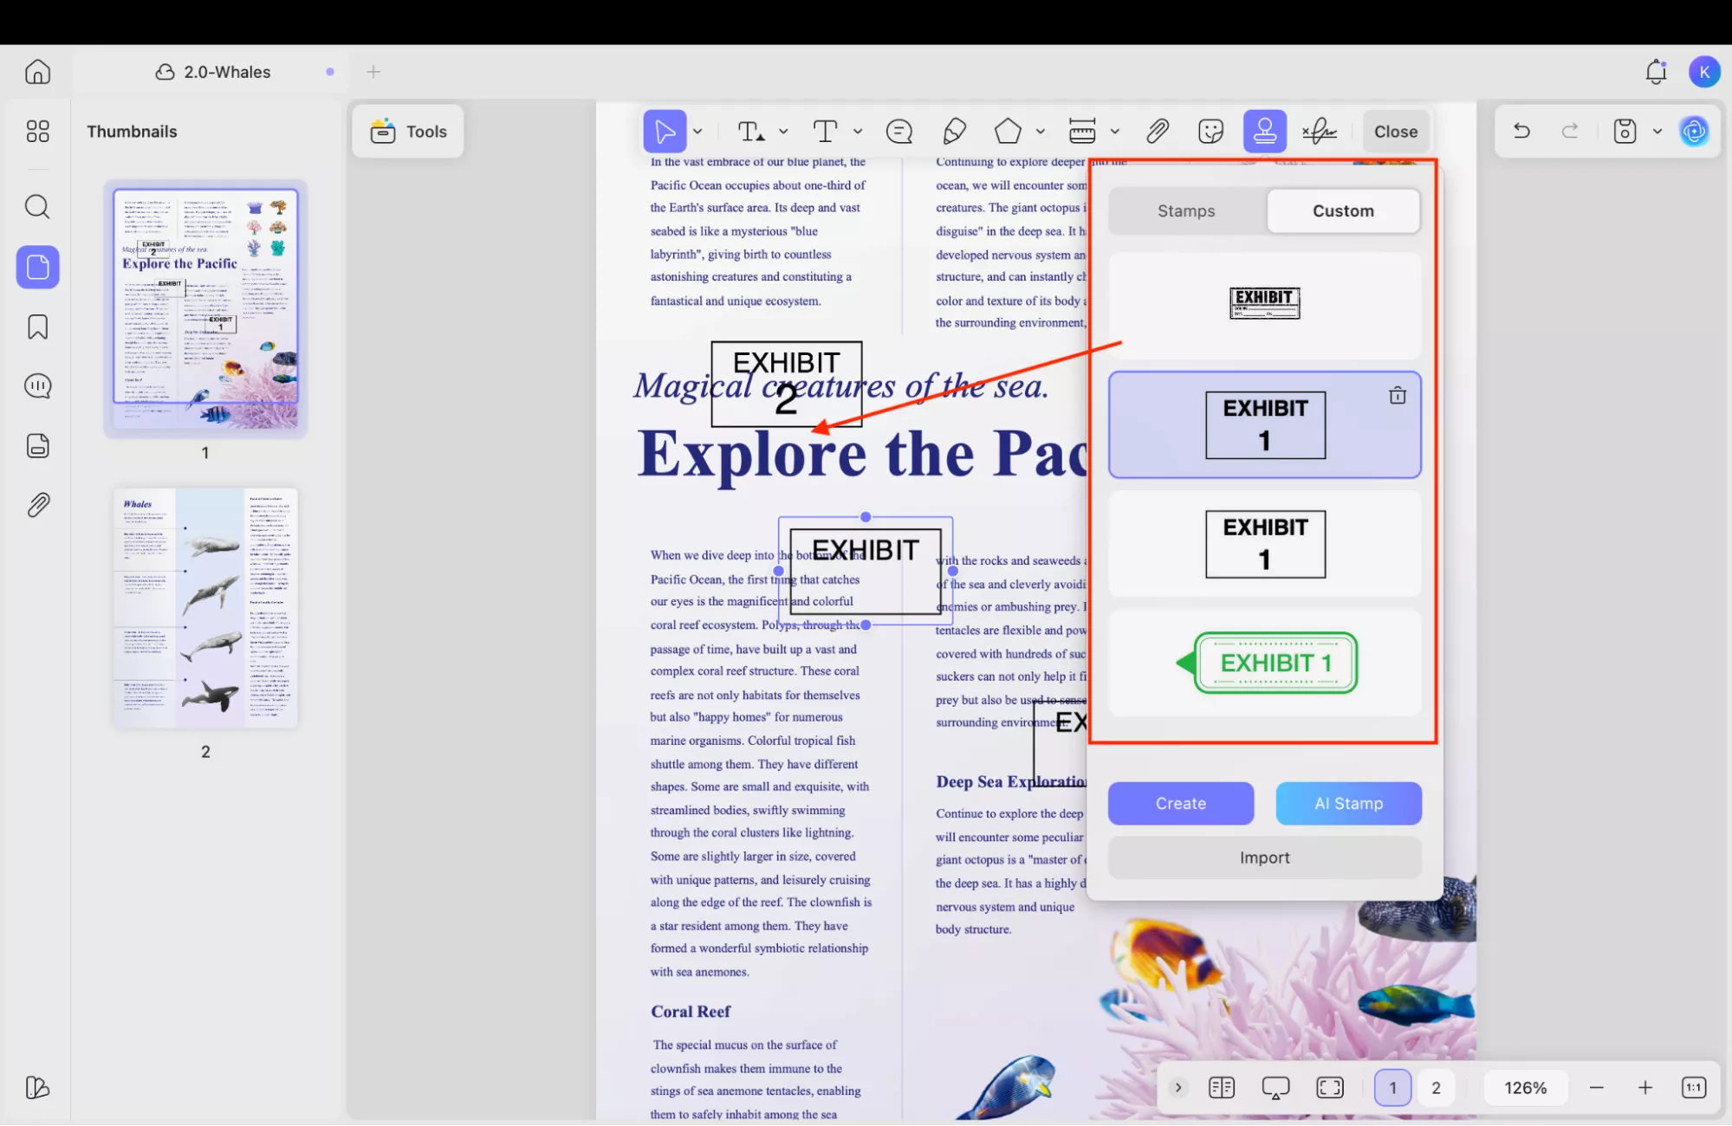
Task: Switch to the Custom stamps tab
Action: pos(1343,210)
